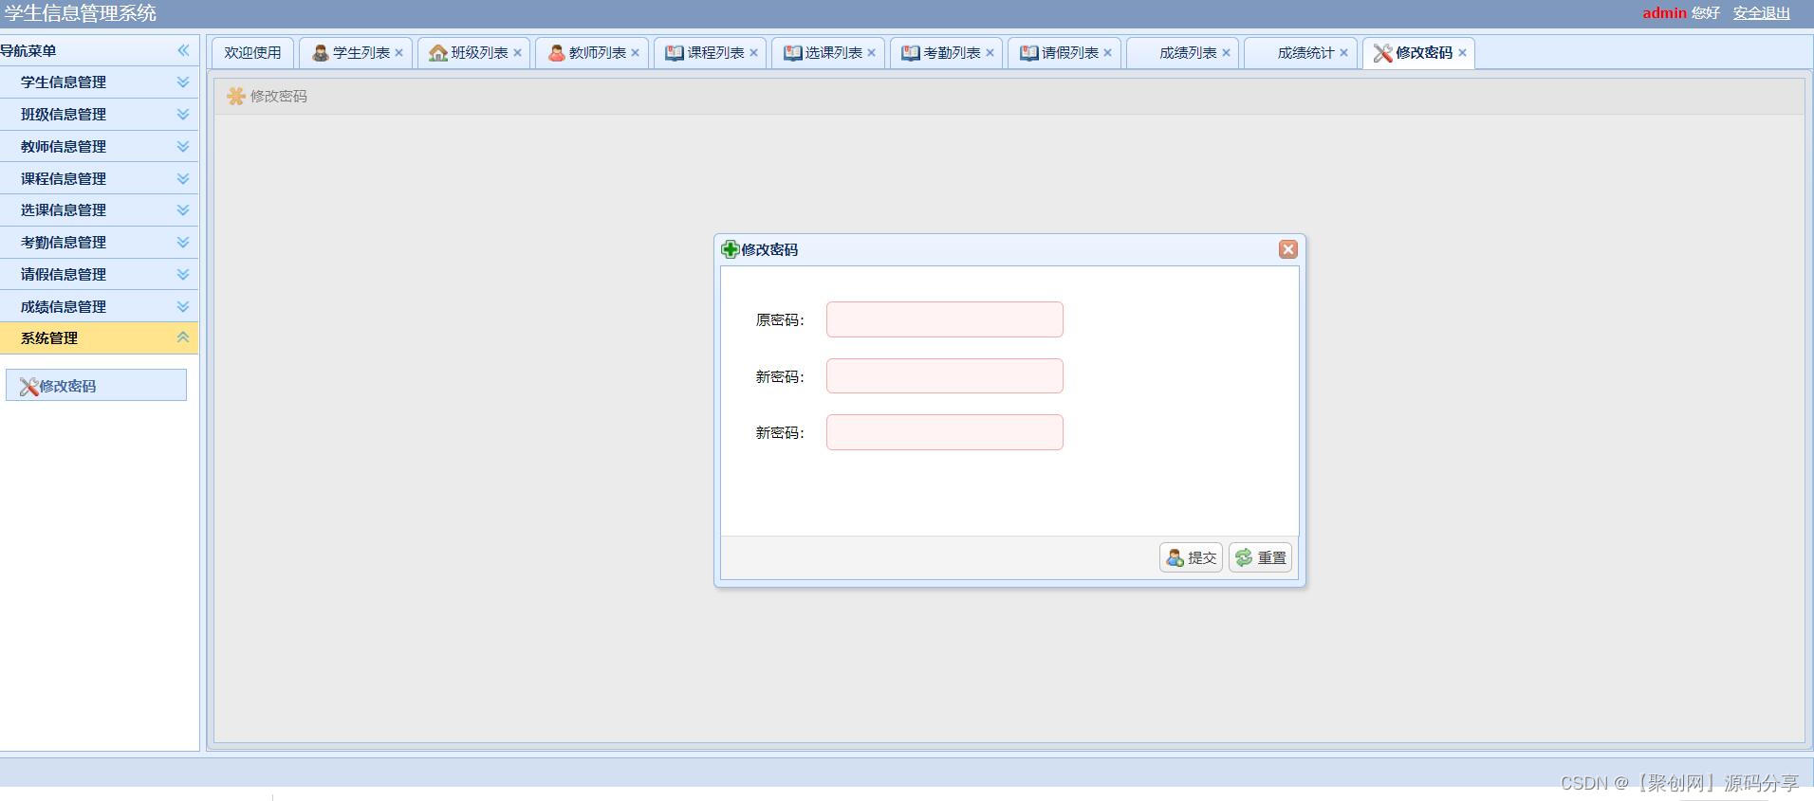Close the 请假列表 tab
The width and height of the screenshot is (1814, 801).
click(1108, 53)
